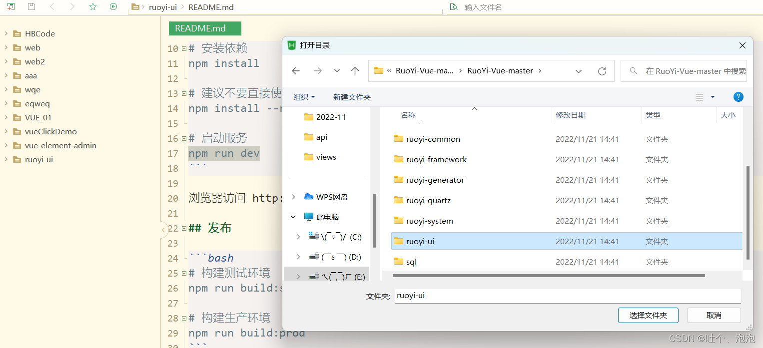Open recent locations dropdown in dialog

(337, 71)
